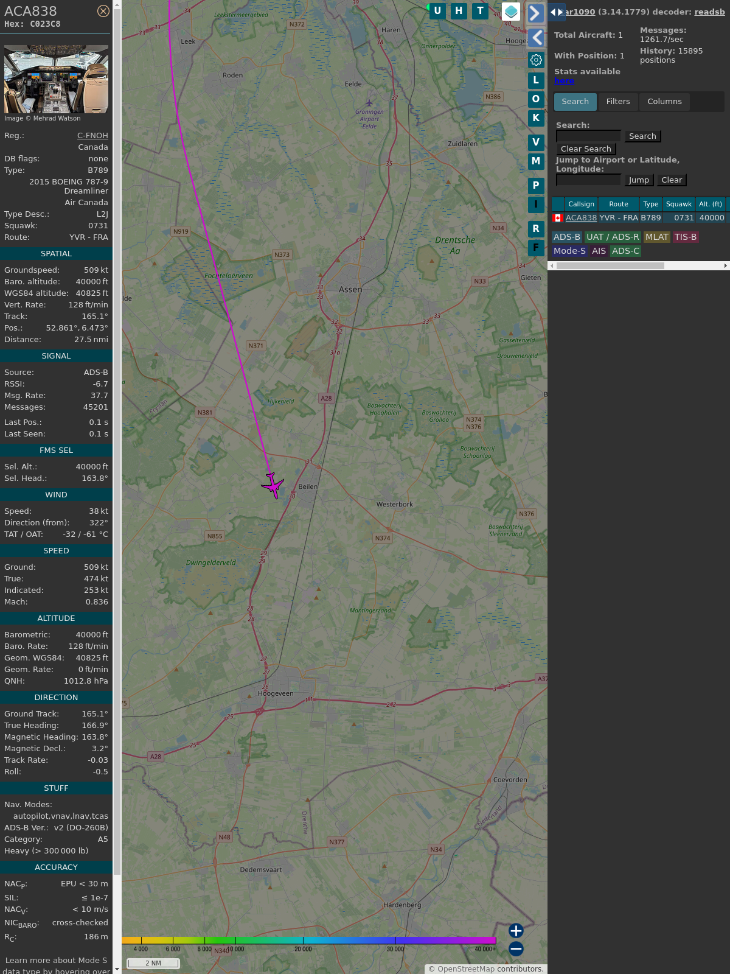The width and height of the screenshot is (730, 974).
Task: Toggle the F follow aircraft button
Action: (536, 248)
